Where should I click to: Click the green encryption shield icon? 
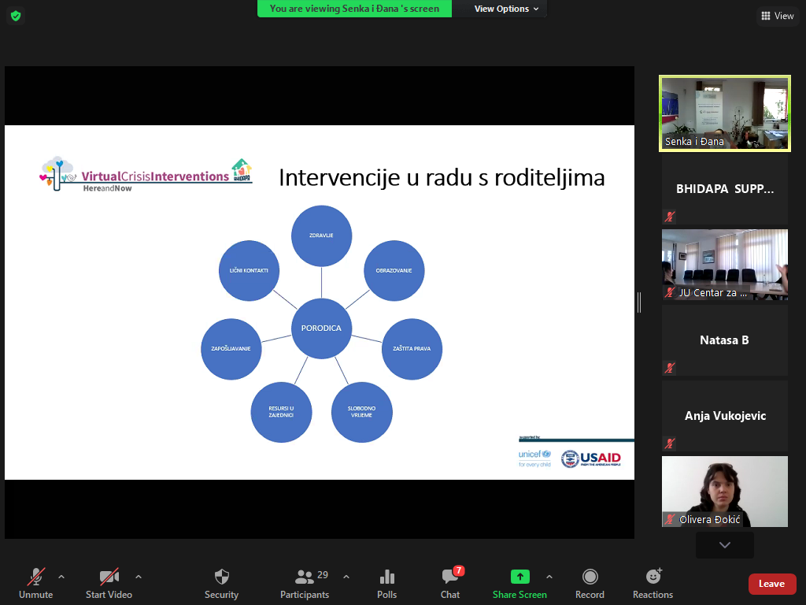coord(16,16)
